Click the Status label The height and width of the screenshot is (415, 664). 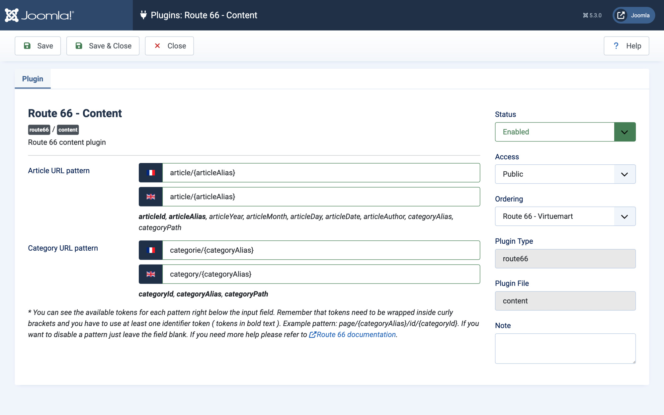pos(505,114)
